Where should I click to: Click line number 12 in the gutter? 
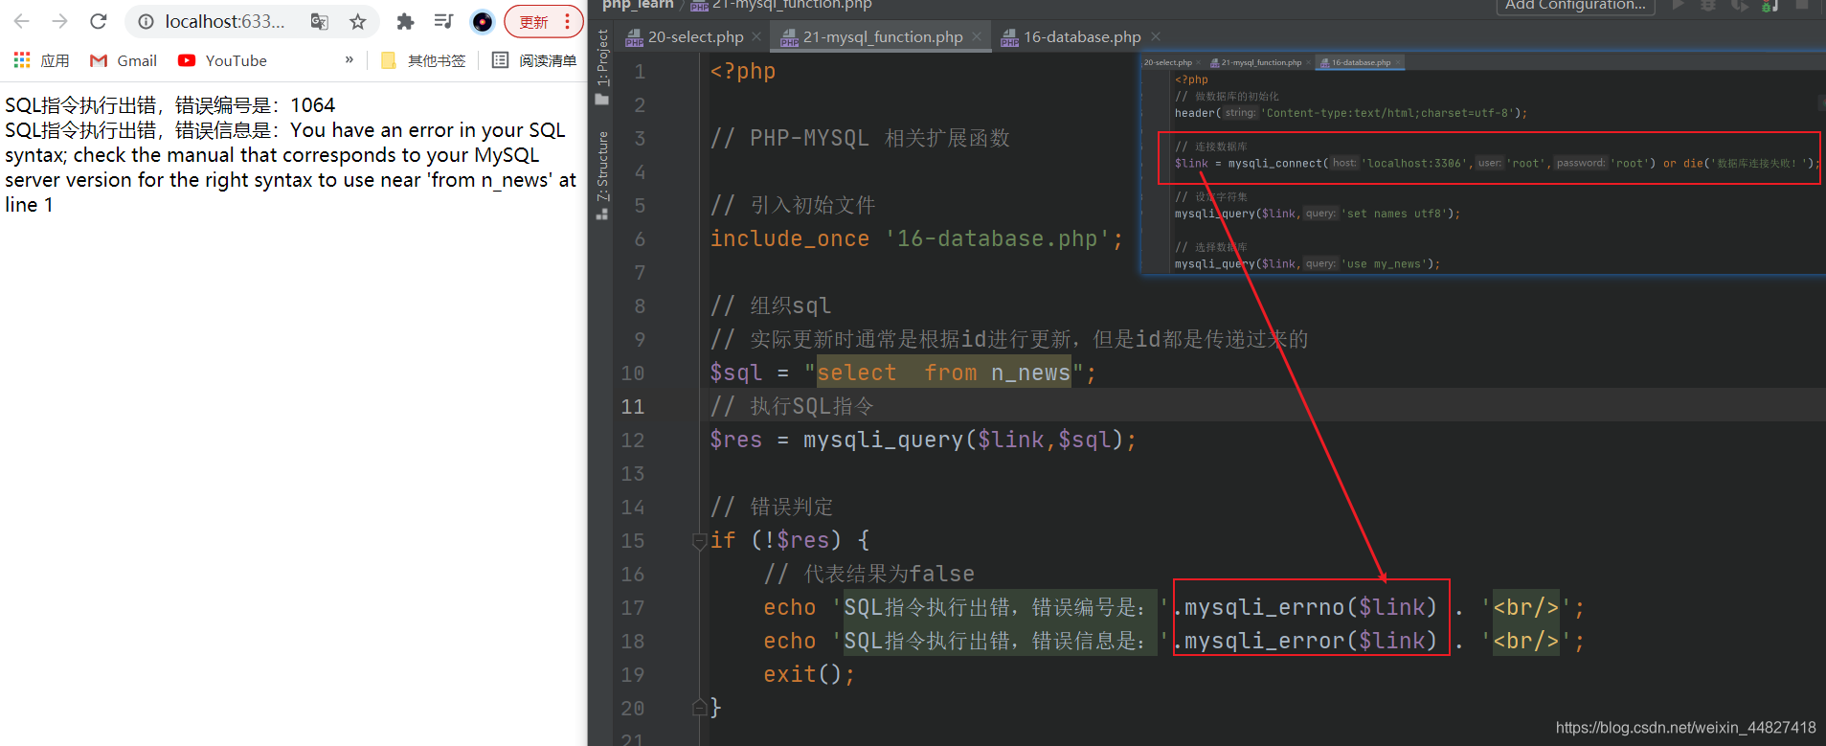coord(633,441)
